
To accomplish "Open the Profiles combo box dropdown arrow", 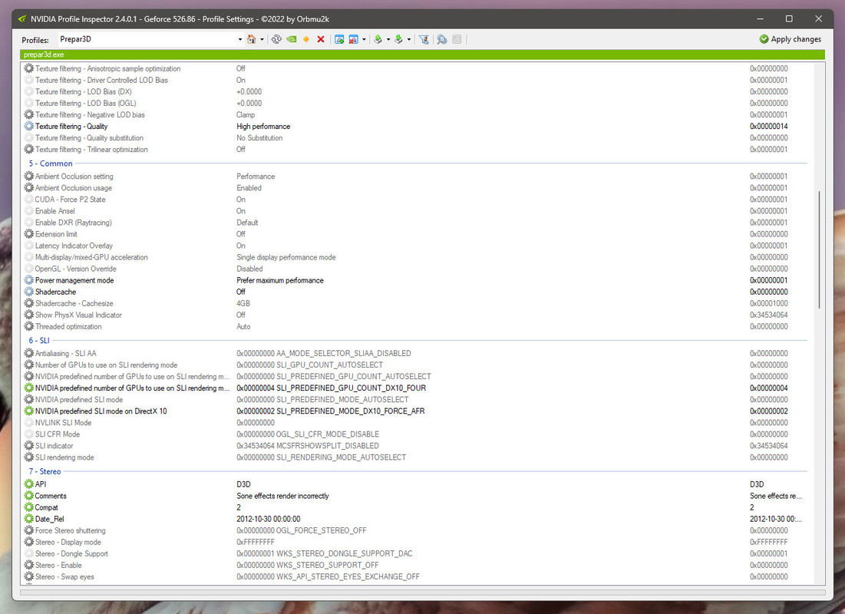I will click(x=239, y=39).
